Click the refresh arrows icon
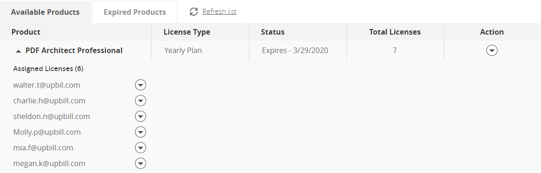 pyautogui.click(x=194, y=12)
